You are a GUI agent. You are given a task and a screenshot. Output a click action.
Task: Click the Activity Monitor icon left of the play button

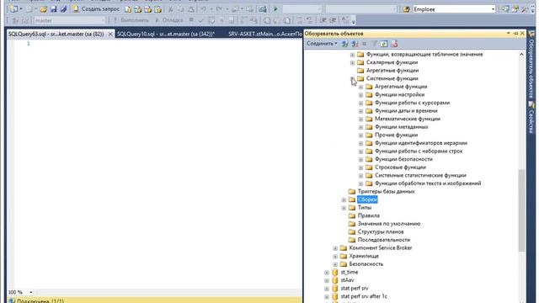pyautogui.click(x=263, y=9)
